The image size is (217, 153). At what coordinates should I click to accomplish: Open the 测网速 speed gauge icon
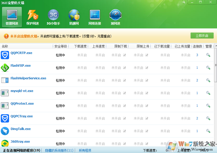coord(115,17)
